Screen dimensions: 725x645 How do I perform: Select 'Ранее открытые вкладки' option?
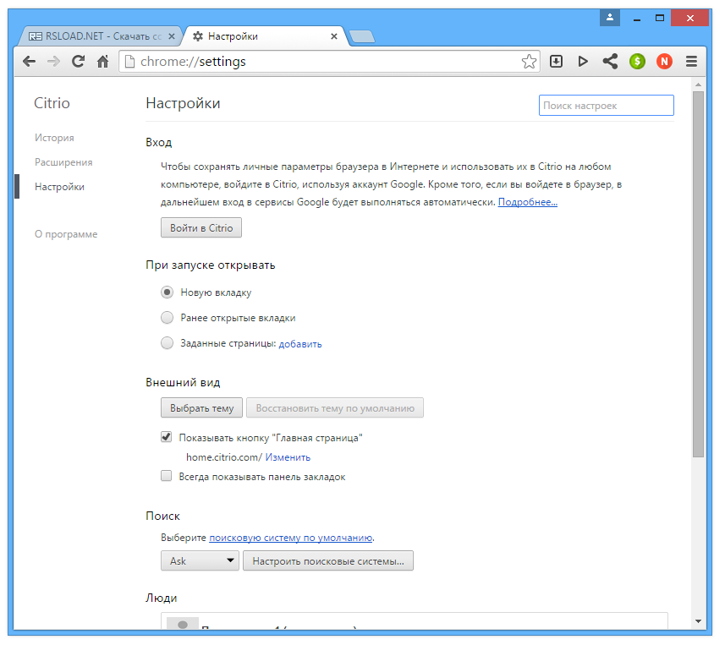[x=167, y=317]
